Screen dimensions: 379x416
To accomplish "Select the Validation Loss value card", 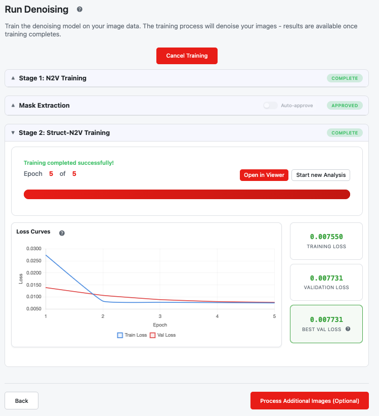I will [326, 282].
